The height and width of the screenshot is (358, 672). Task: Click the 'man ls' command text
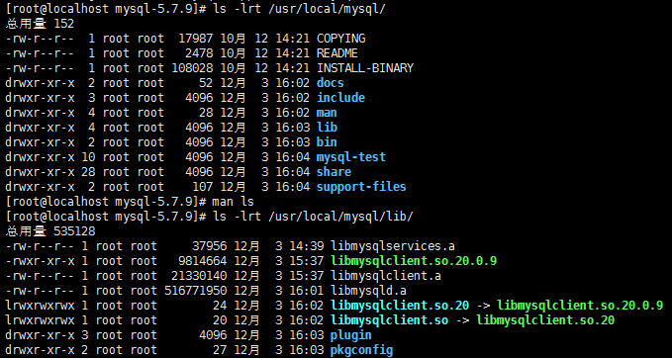tap(234, 202)
